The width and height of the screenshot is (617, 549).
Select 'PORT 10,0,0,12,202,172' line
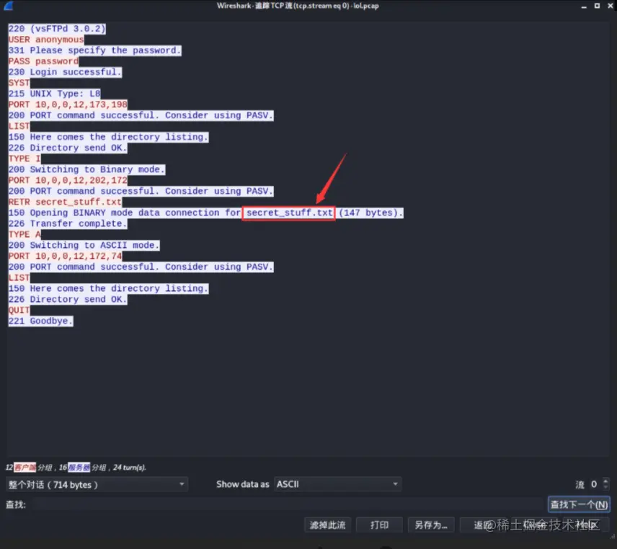pyautogui.click(x=68, y=181)
